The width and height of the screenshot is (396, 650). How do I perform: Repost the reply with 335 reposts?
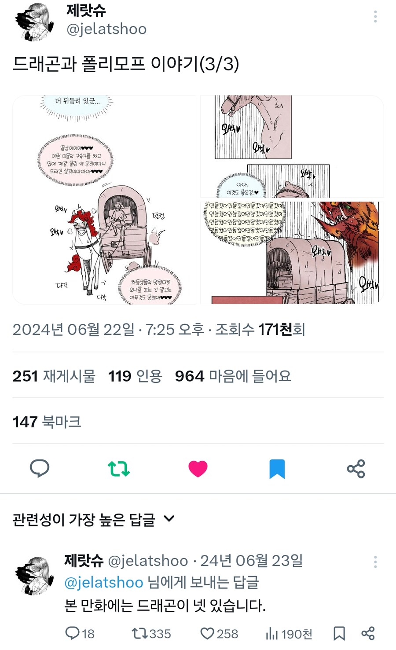151,634
